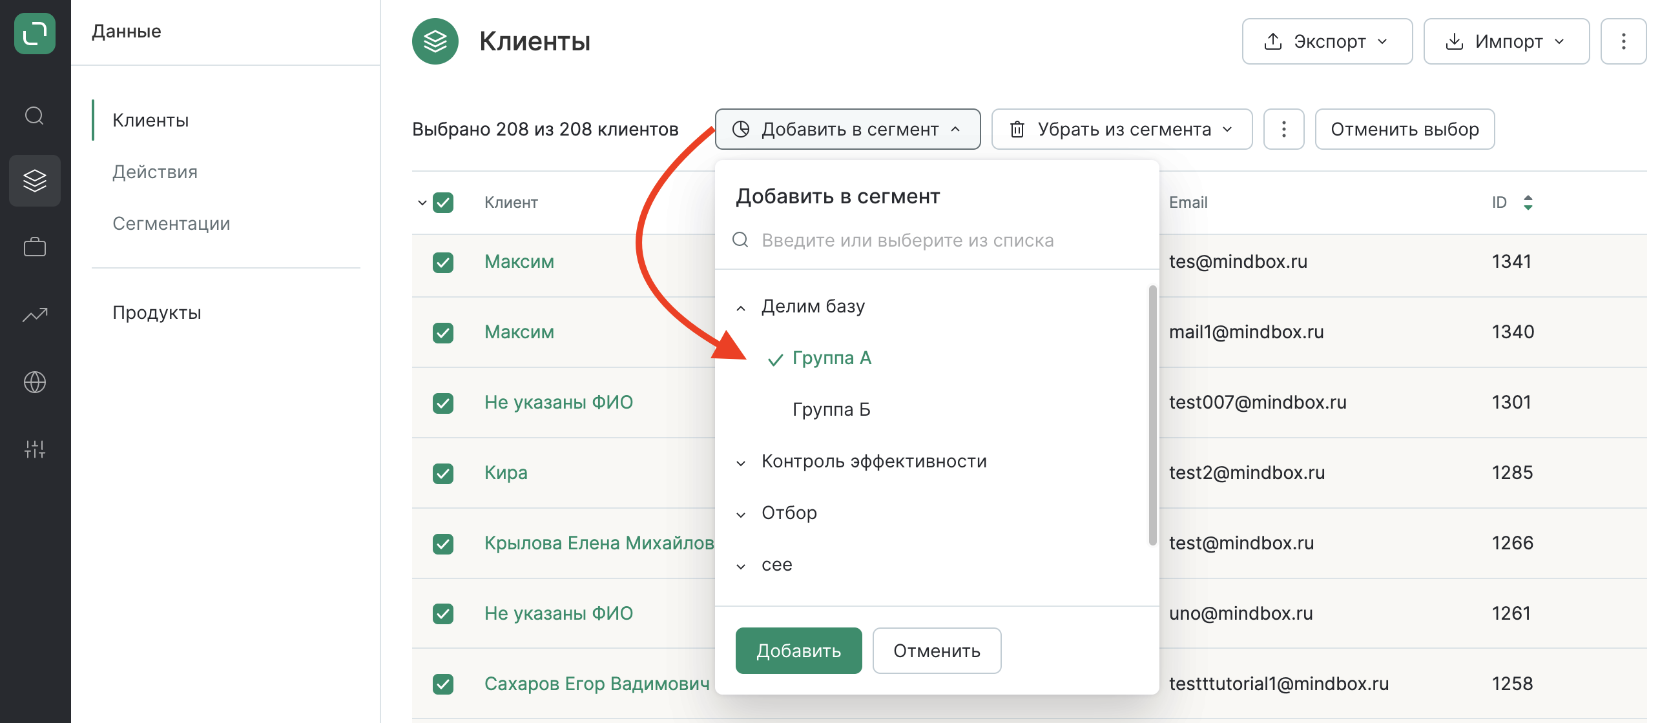Uncheck the Максим row with ID 1341
The height and width of the screenshot is (723, 1660).
point(443,263)
